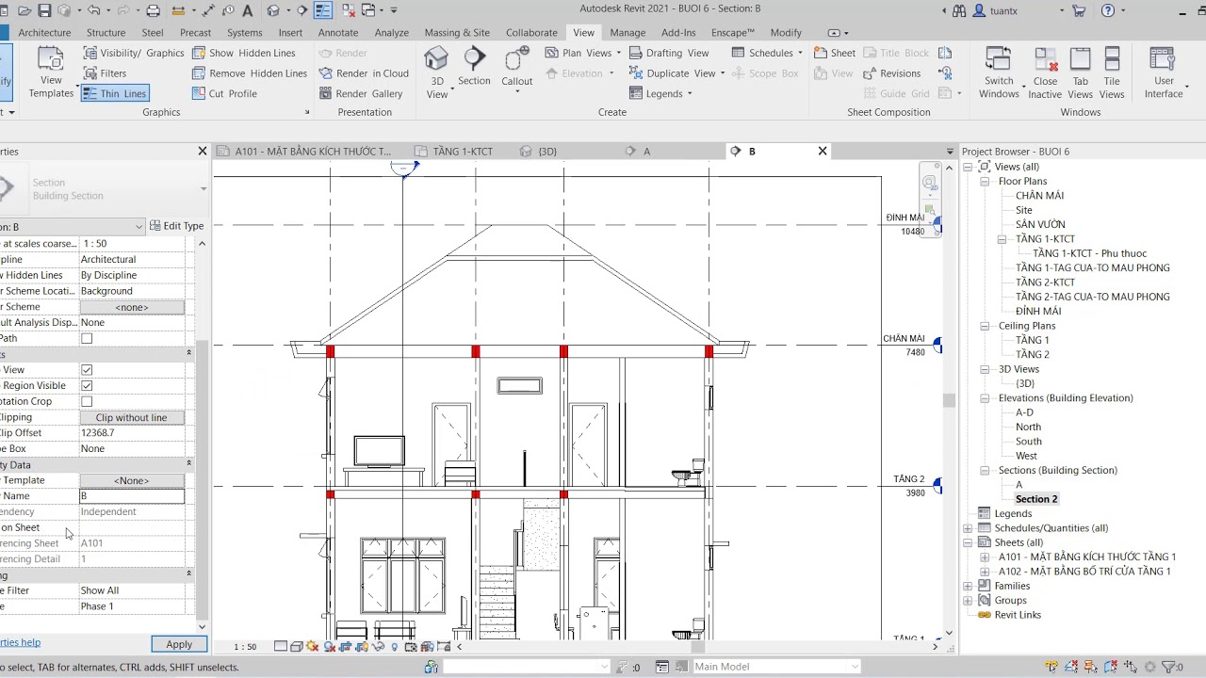Viewport: 1206px width, 678px height.
Task: Open view Filters
Action: tap(105, 73)
